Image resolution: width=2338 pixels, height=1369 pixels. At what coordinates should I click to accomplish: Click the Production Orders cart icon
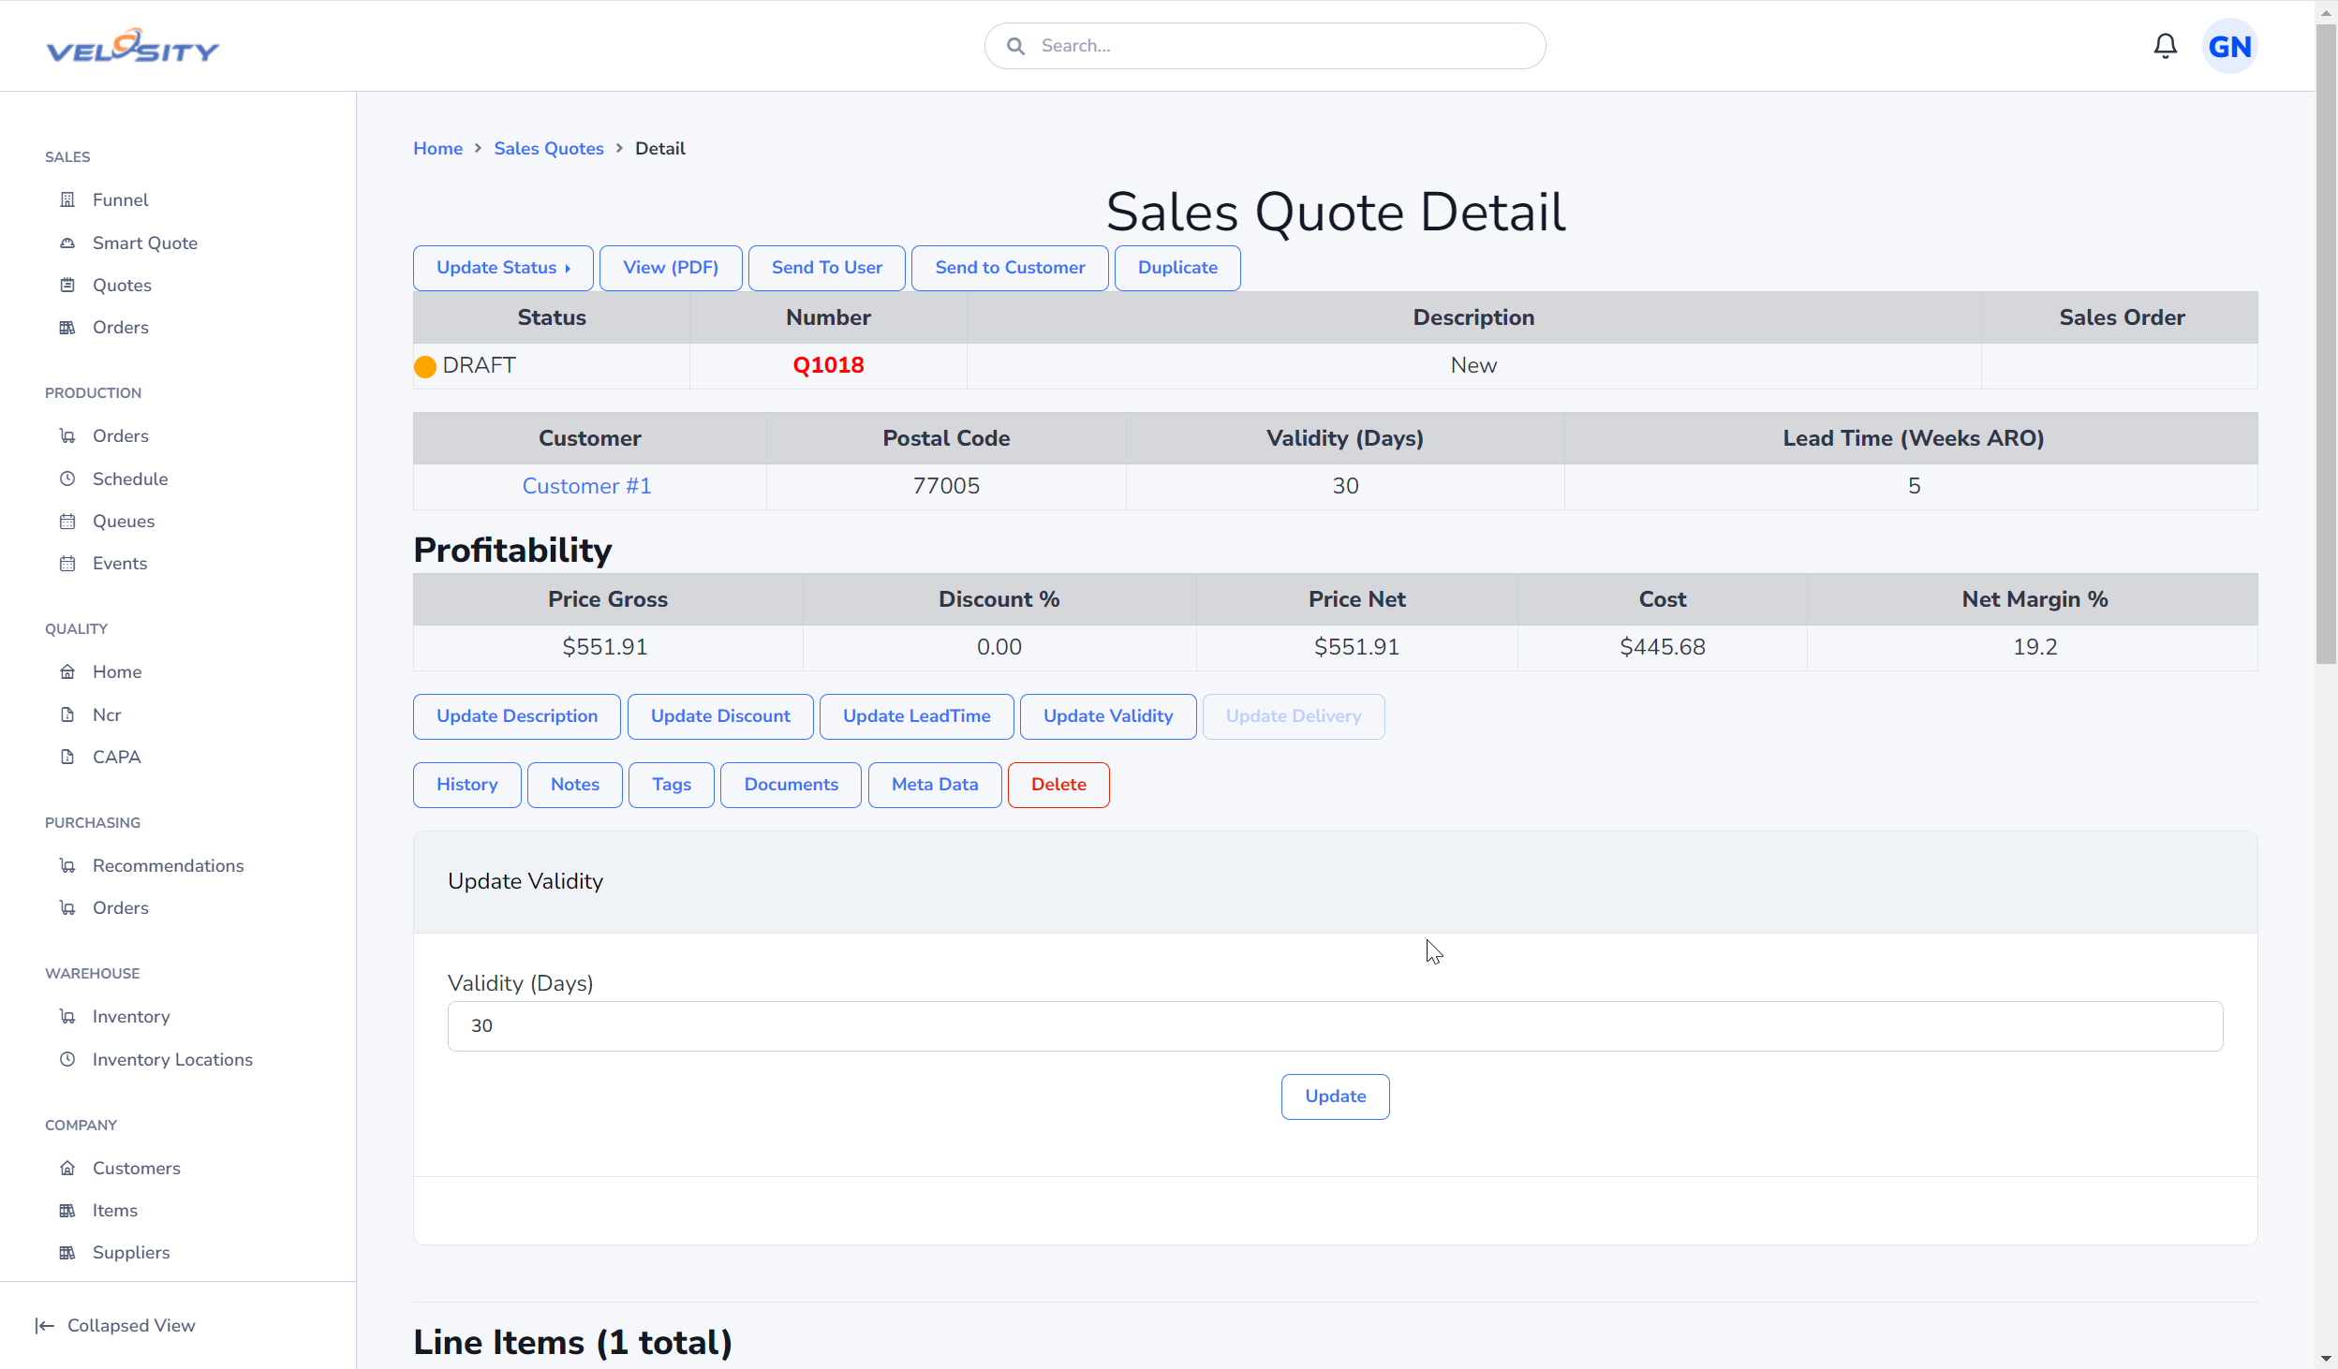pos(67,435)
